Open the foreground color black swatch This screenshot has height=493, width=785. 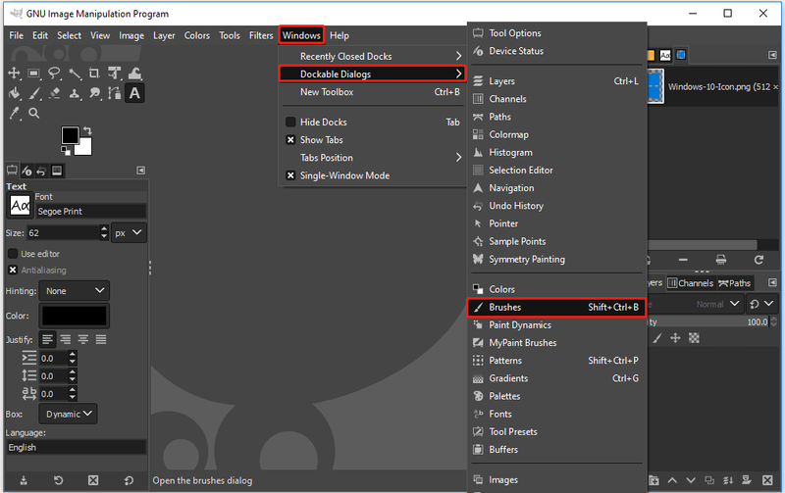(70, 135)
